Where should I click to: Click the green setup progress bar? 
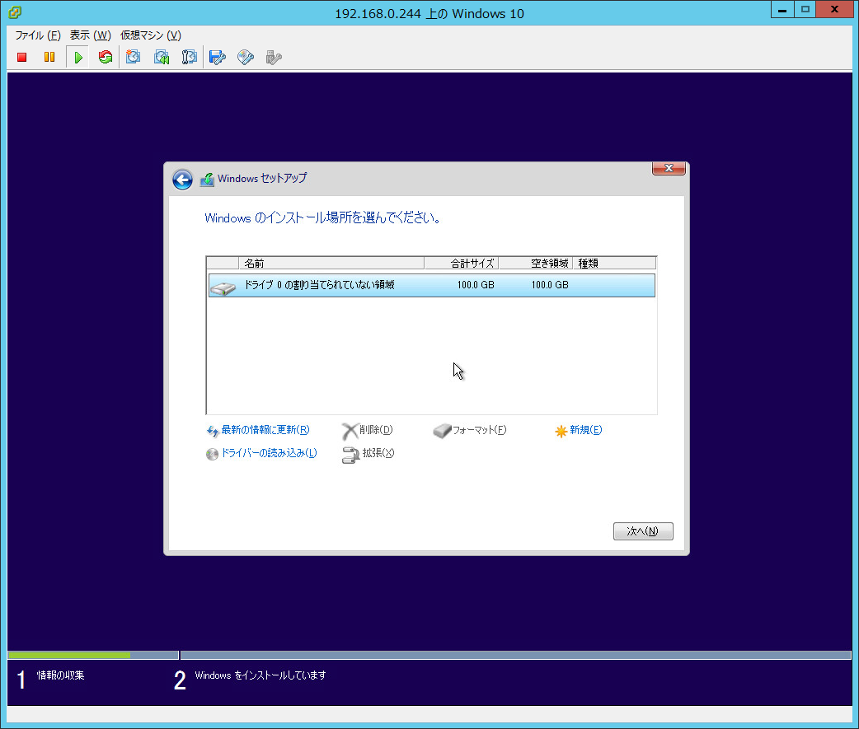tap(69, 655)
